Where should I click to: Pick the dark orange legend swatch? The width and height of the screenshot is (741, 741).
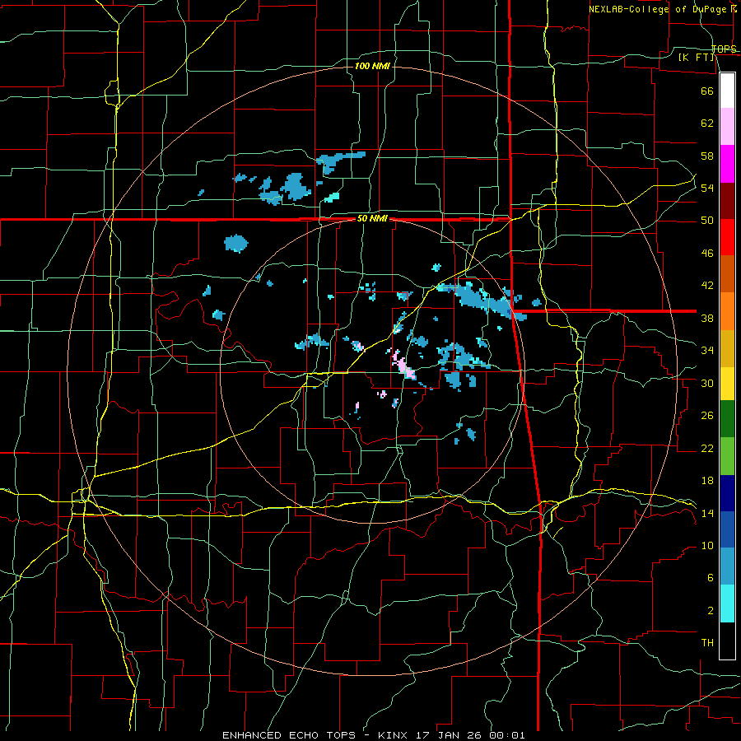[727, 273]
